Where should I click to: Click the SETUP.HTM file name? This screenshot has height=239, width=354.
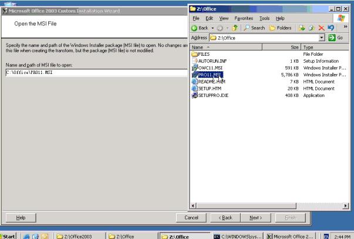[x=210, y=89]
